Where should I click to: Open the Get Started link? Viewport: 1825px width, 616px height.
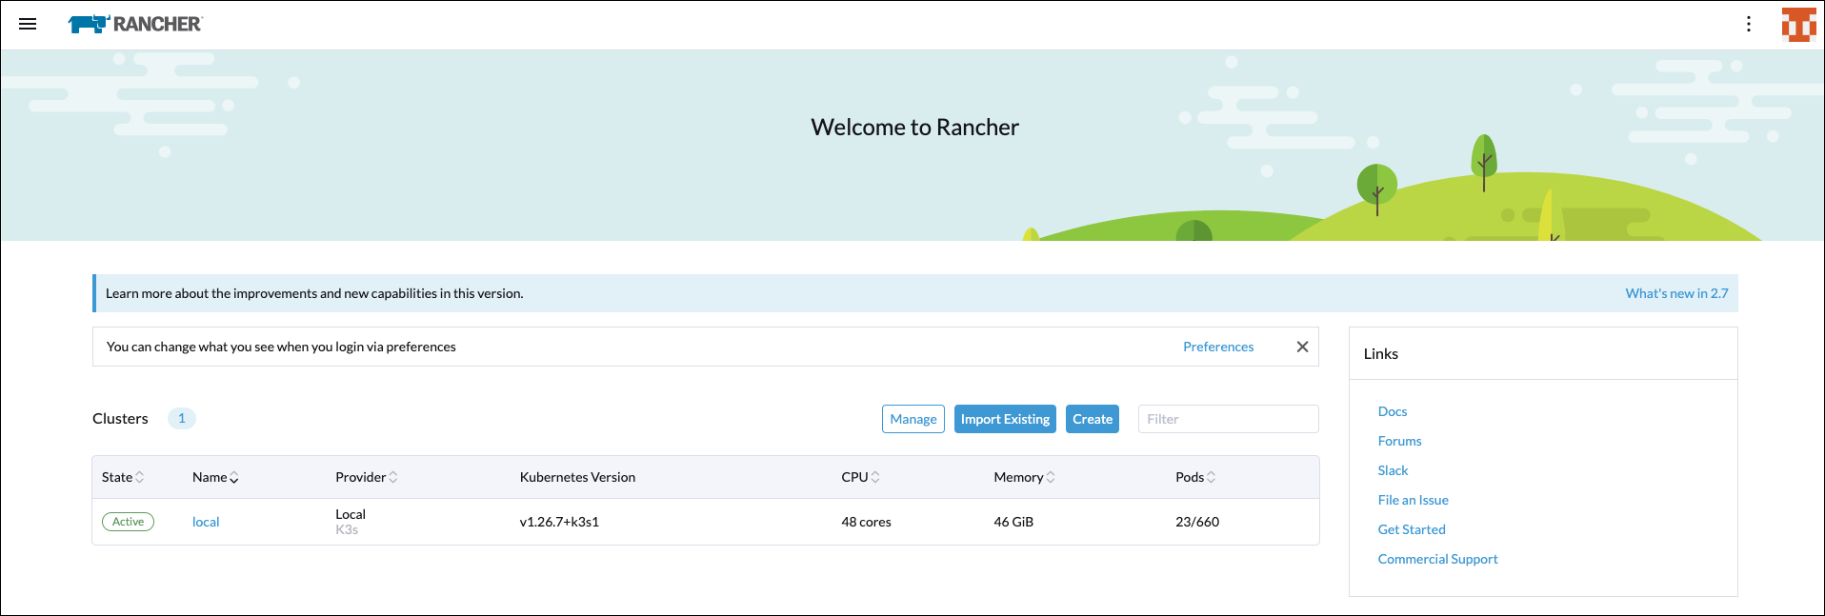(x=1412, y=529)
